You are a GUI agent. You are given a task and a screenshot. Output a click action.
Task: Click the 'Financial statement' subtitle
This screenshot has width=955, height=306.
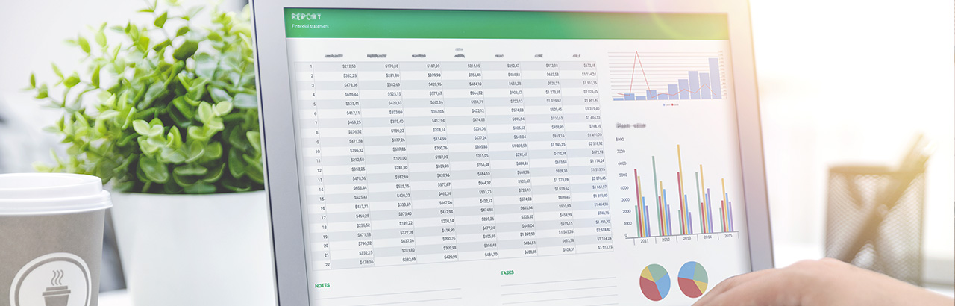(309, 26)
